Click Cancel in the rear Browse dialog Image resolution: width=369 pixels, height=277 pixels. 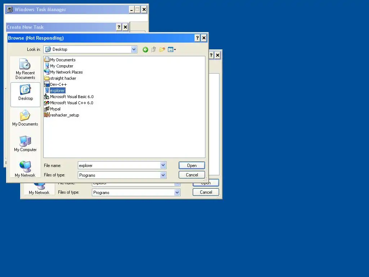(206, 192)
